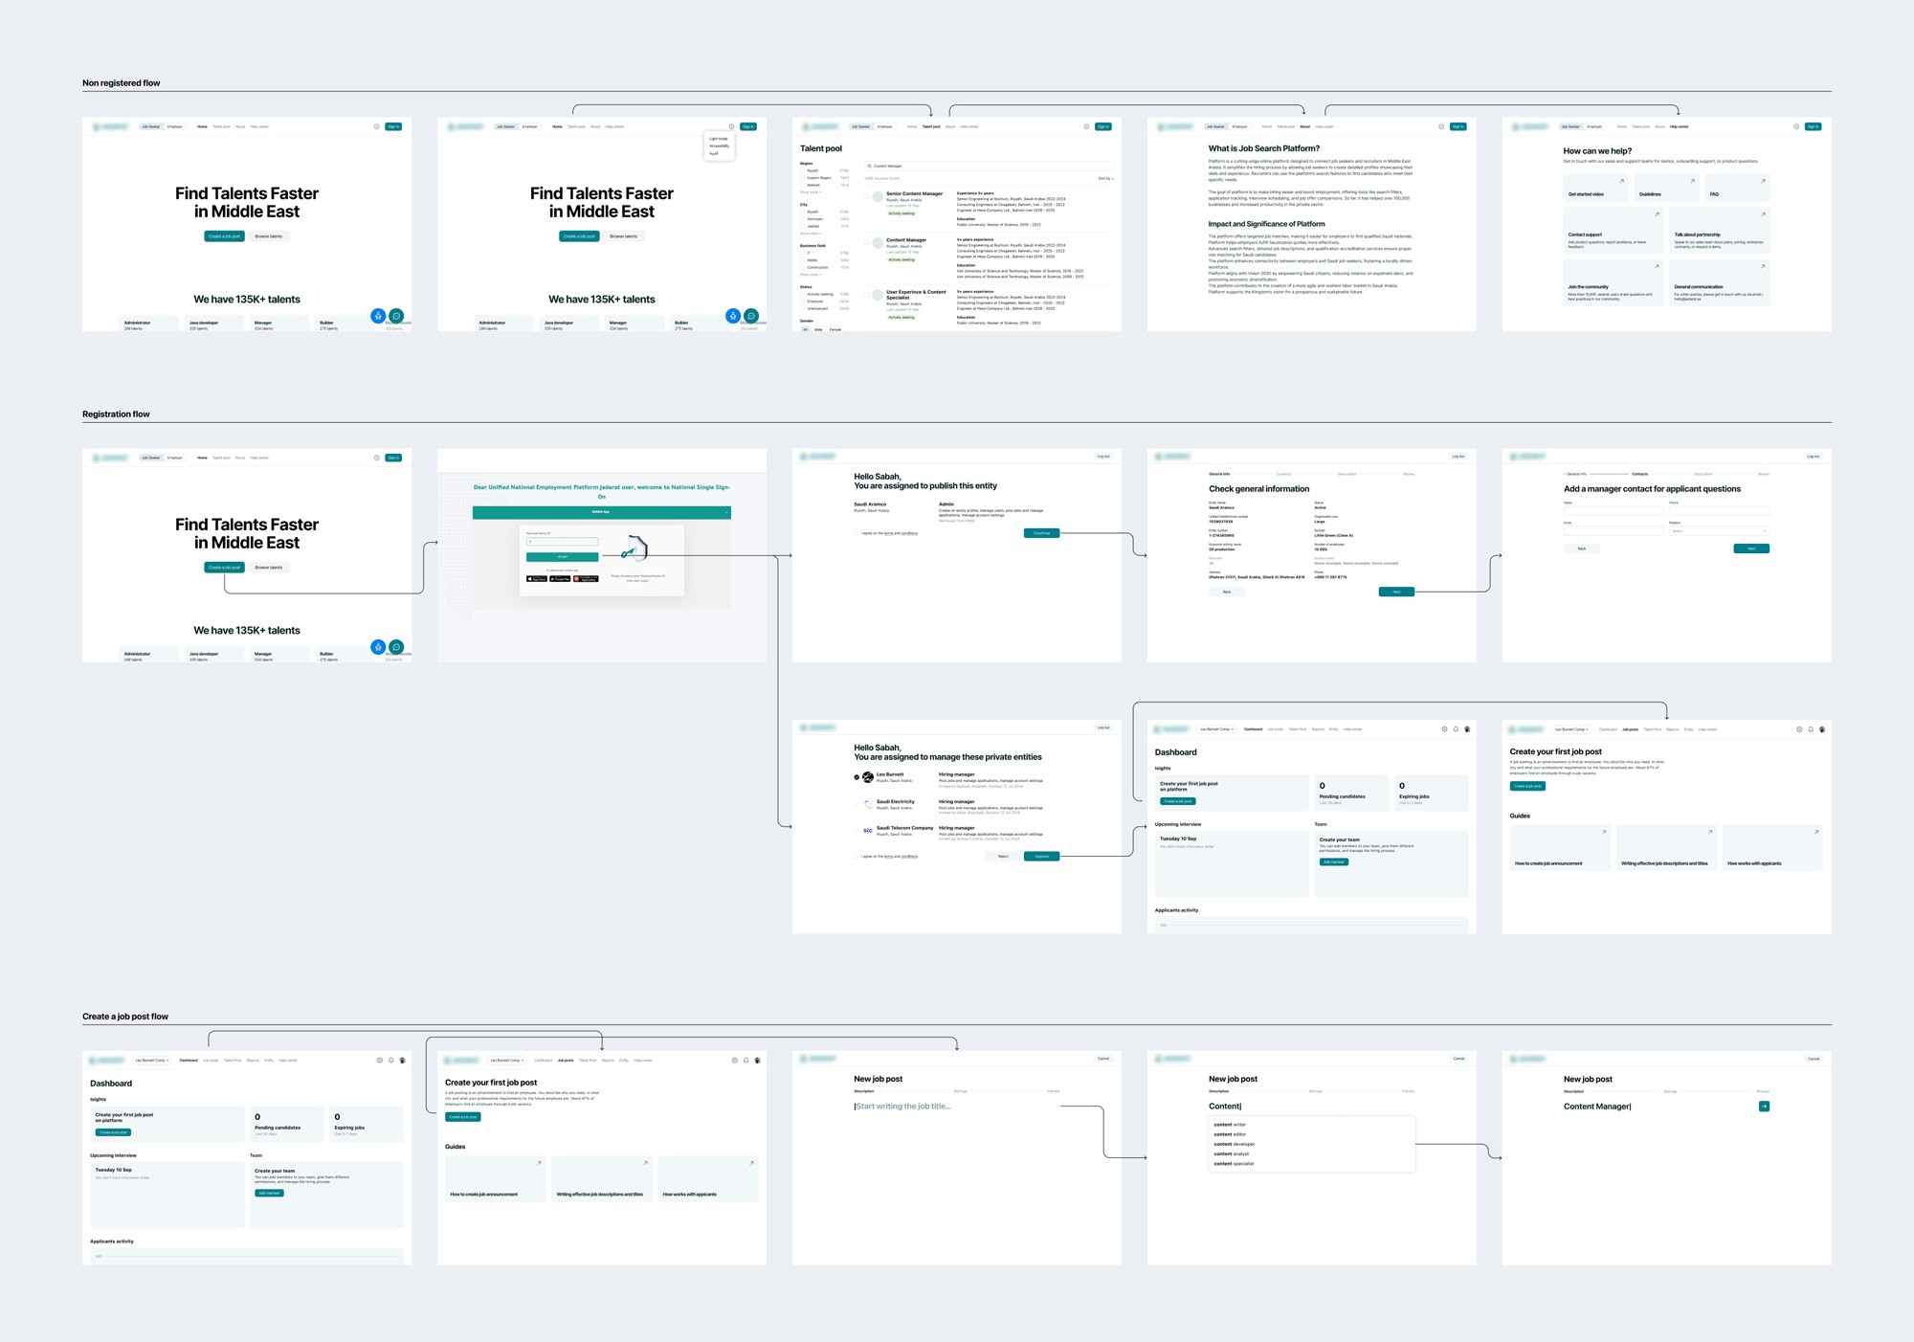The width and height of the screenshot is (1914, 1342).
Task: Click the Approve button on private entities screen
Action: click(x=1041, y=857)
